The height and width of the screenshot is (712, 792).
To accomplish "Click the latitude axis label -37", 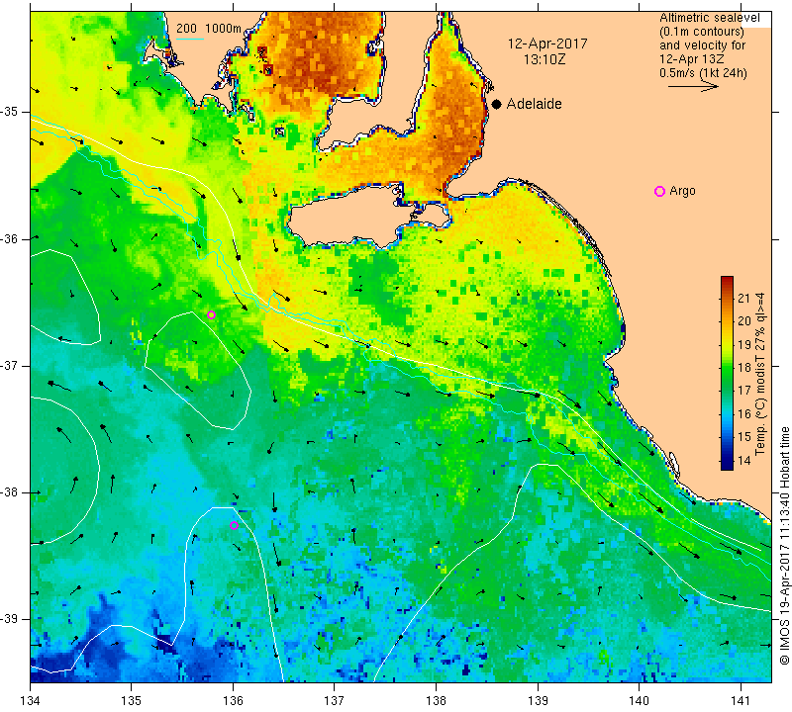I will [10, 365].
